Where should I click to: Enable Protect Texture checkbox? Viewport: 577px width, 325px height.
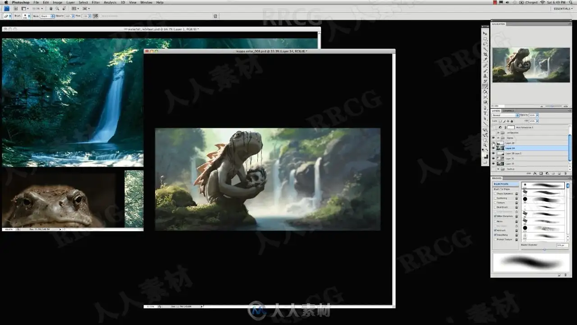495,239
